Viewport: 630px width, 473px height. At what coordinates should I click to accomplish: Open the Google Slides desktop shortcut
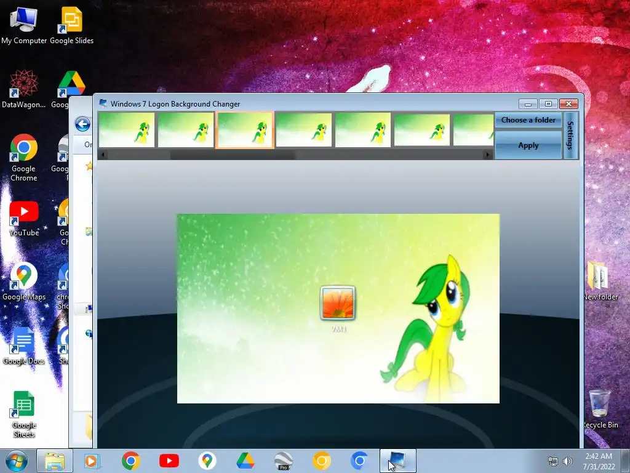pyautogui.click(x=71, y=25)
